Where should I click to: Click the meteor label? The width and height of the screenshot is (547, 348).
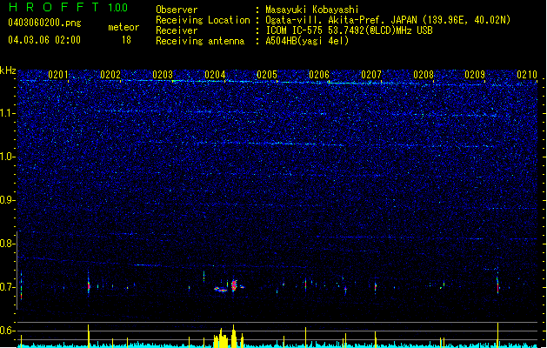123,27
